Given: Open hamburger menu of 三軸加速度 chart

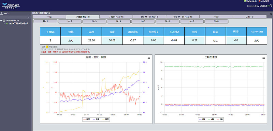Looking at the screenshot, I should tap(263, 58).
